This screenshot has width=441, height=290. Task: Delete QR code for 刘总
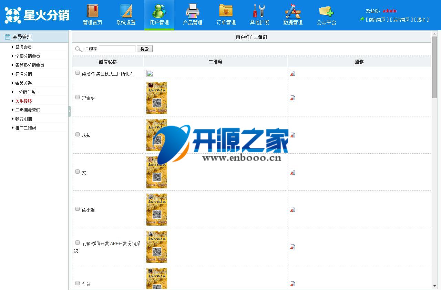click(x=293, y=284)
